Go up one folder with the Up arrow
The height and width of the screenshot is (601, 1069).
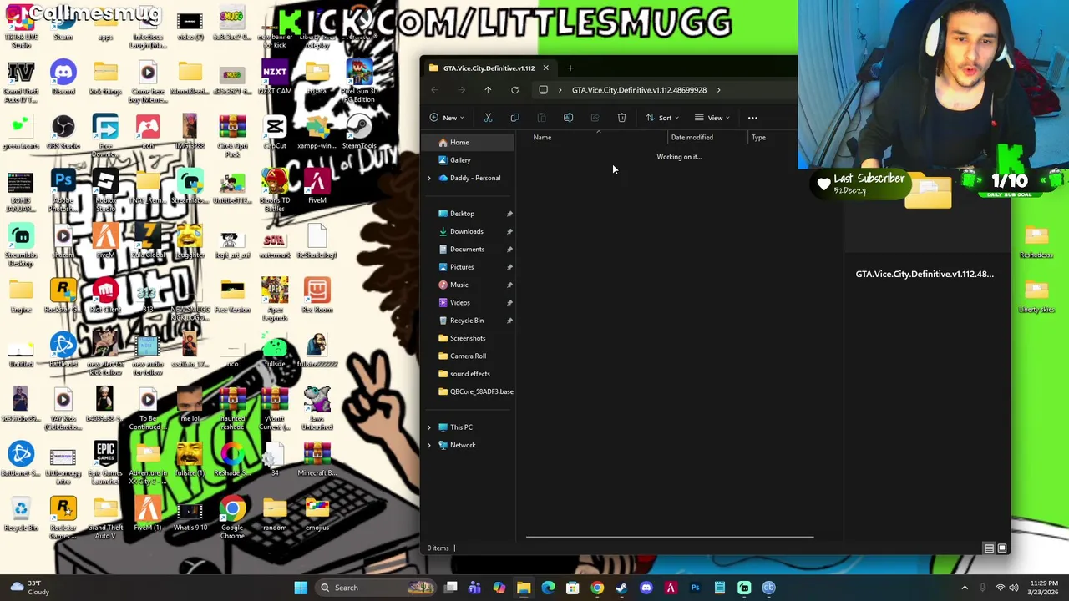(x=488, y=90)
